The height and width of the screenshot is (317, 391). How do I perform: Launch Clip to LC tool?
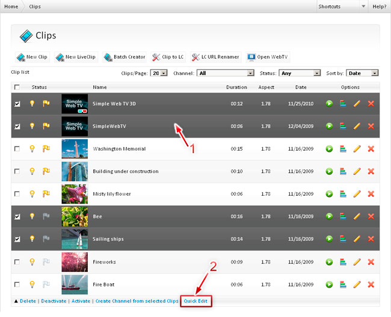click(168, 57)
